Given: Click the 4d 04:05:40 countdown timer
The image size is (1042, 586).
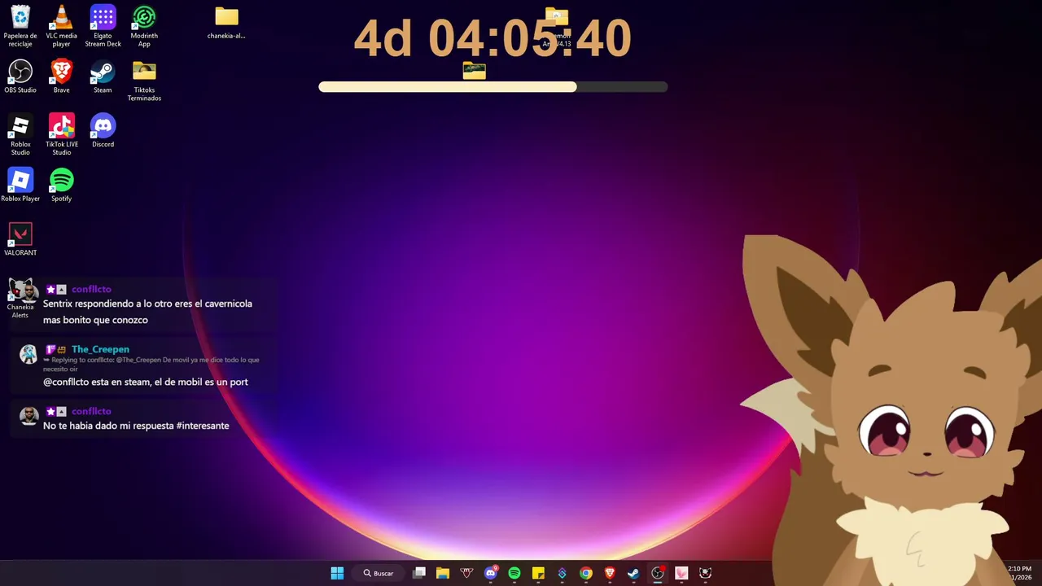Looking at the screenshot, I should coord(493,38).
